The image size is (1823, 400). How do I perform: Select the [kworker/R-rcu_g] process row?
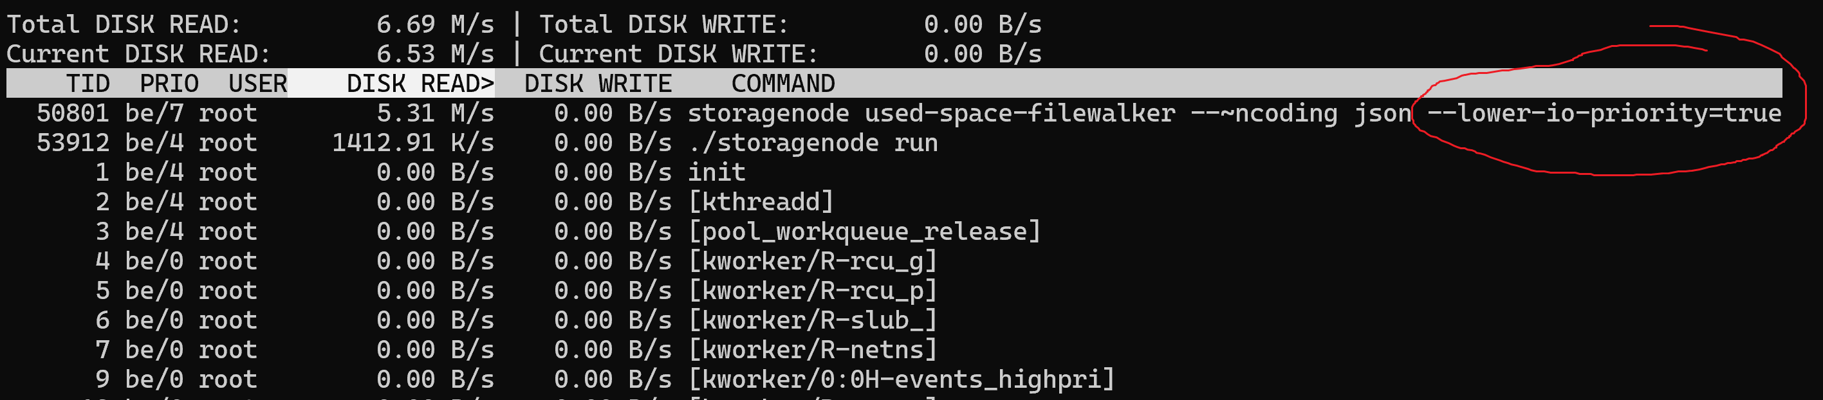point(813,262)
